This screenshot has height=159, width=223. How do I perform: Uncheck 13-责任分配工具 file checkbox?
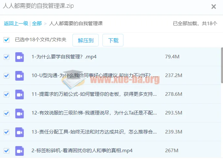[x=6, y=132]
